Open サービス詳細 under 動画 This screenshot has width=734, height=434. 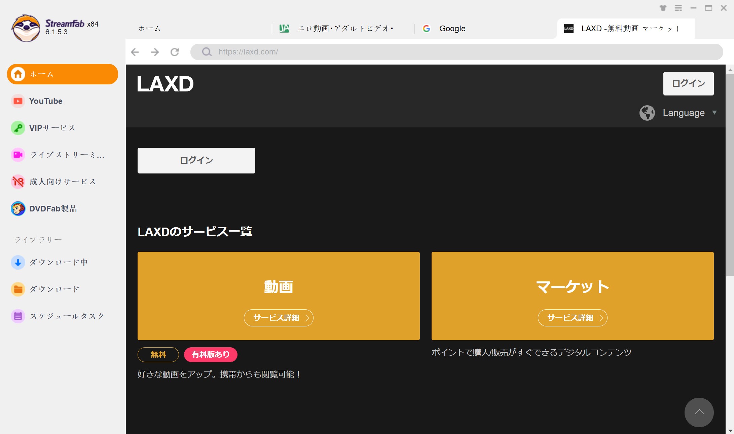pyautogui.click(x=279, y=318)
